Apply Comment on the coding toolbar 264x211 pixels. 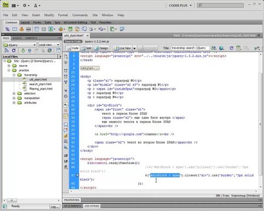pyautogui.click(x=66, y=124)
